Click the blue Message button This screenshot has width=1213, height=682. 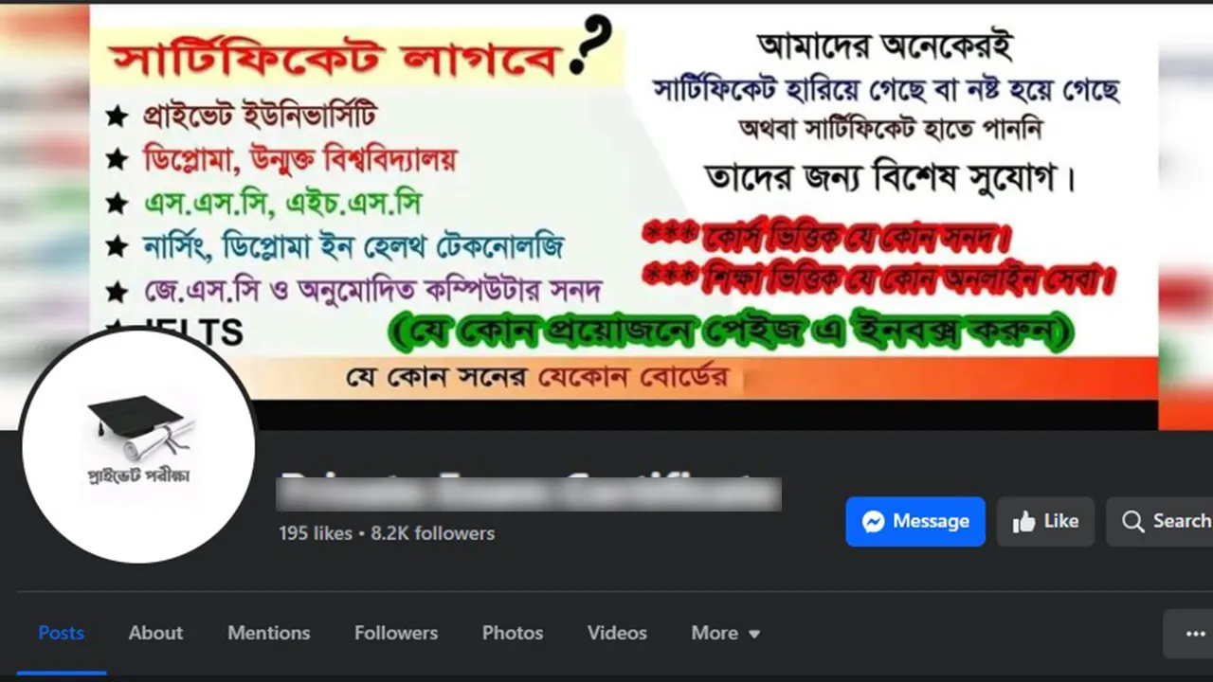point(915,521)
